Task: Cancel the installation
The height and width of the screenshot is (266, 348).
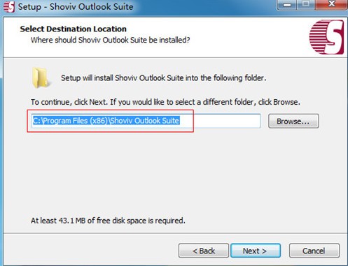Action: [x=314, y=251]
